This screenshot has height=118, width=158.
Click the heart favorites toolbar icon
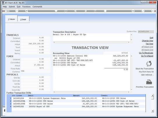click(56, 11)
